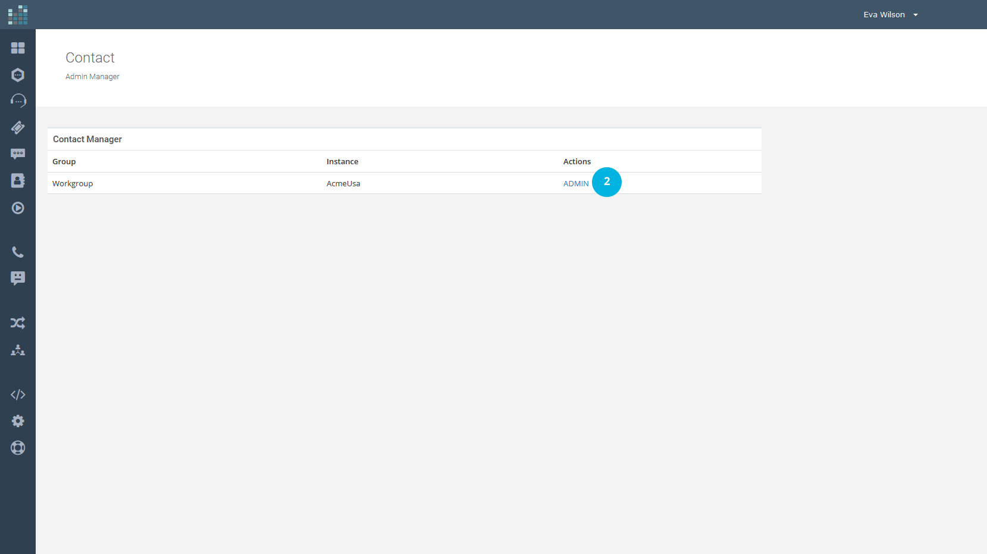Click the Admin Manager subtitle
The width and height of the screenshot is (987, 554).
(92, 77)
